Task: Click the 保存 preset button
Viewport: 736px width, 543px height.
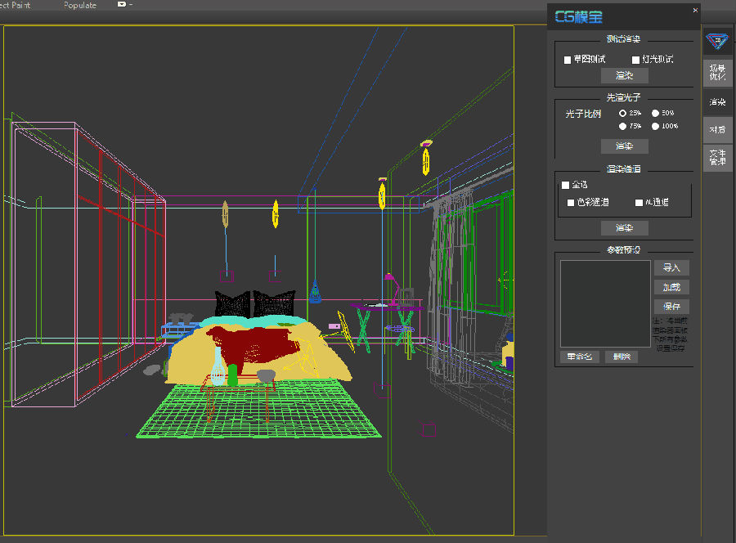Action: pyautogui.click(x=671, y=307)
